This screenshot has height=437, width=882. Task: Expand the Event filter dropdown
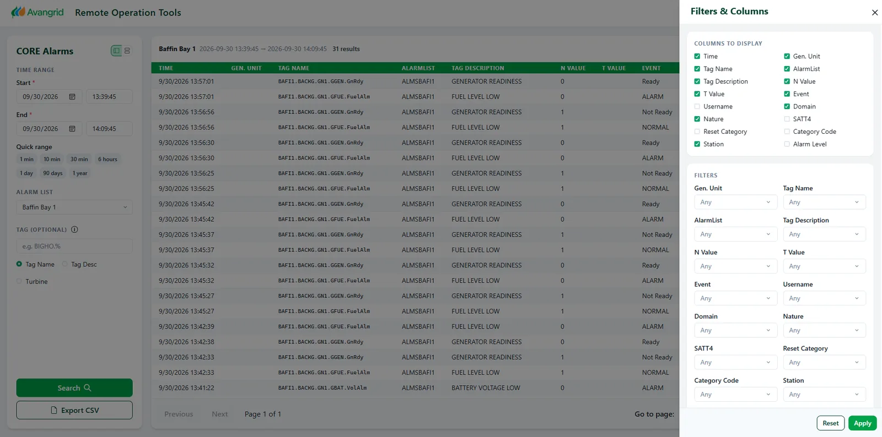click(x=736, y=298)
